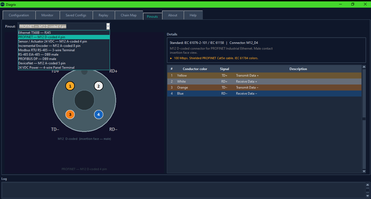This screenshot has width=371, height=199.
Task: Minimize the Diagrix window
Action: click(340, 4)
